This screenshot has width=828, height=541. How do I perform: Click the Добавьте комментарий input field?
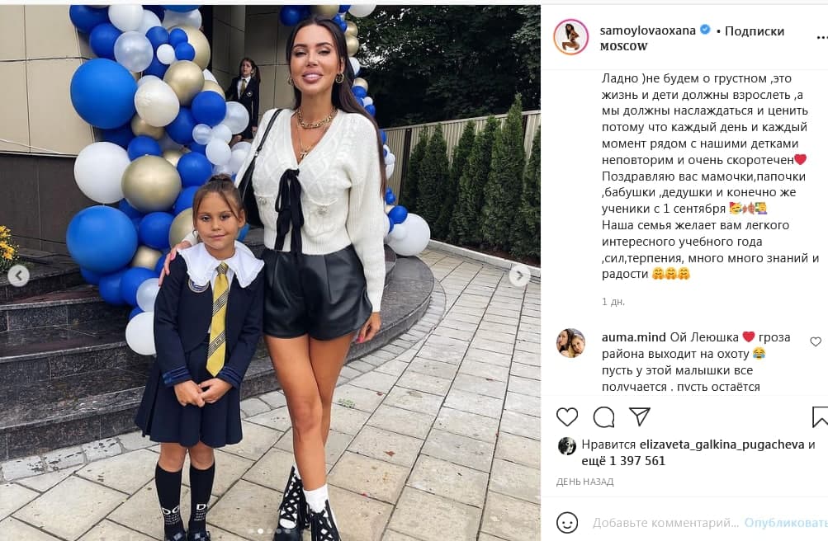click(665, 523)
